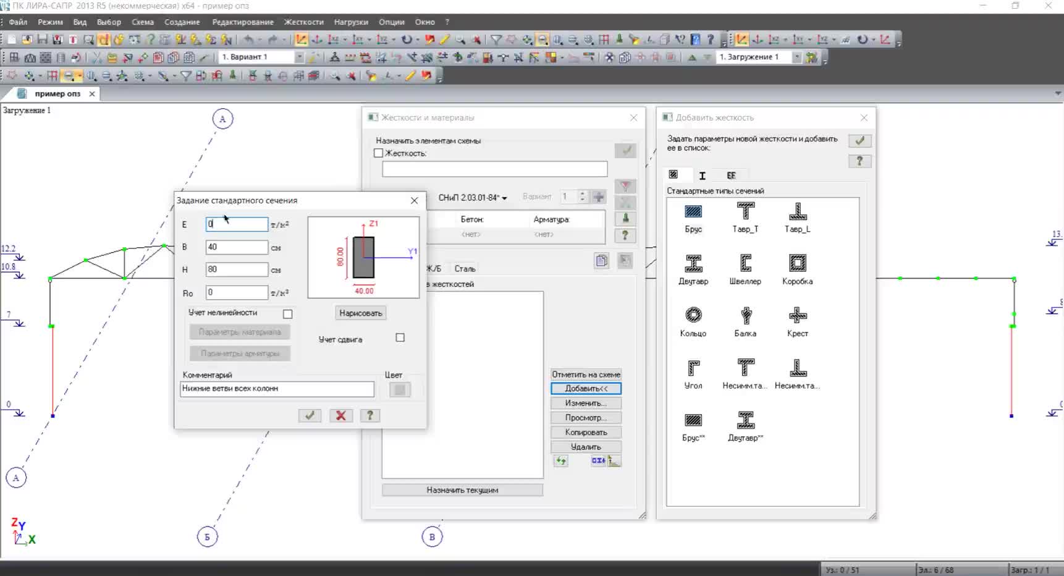
Task: Click the copy icon above stiffness list
Action: click(601, 260)
